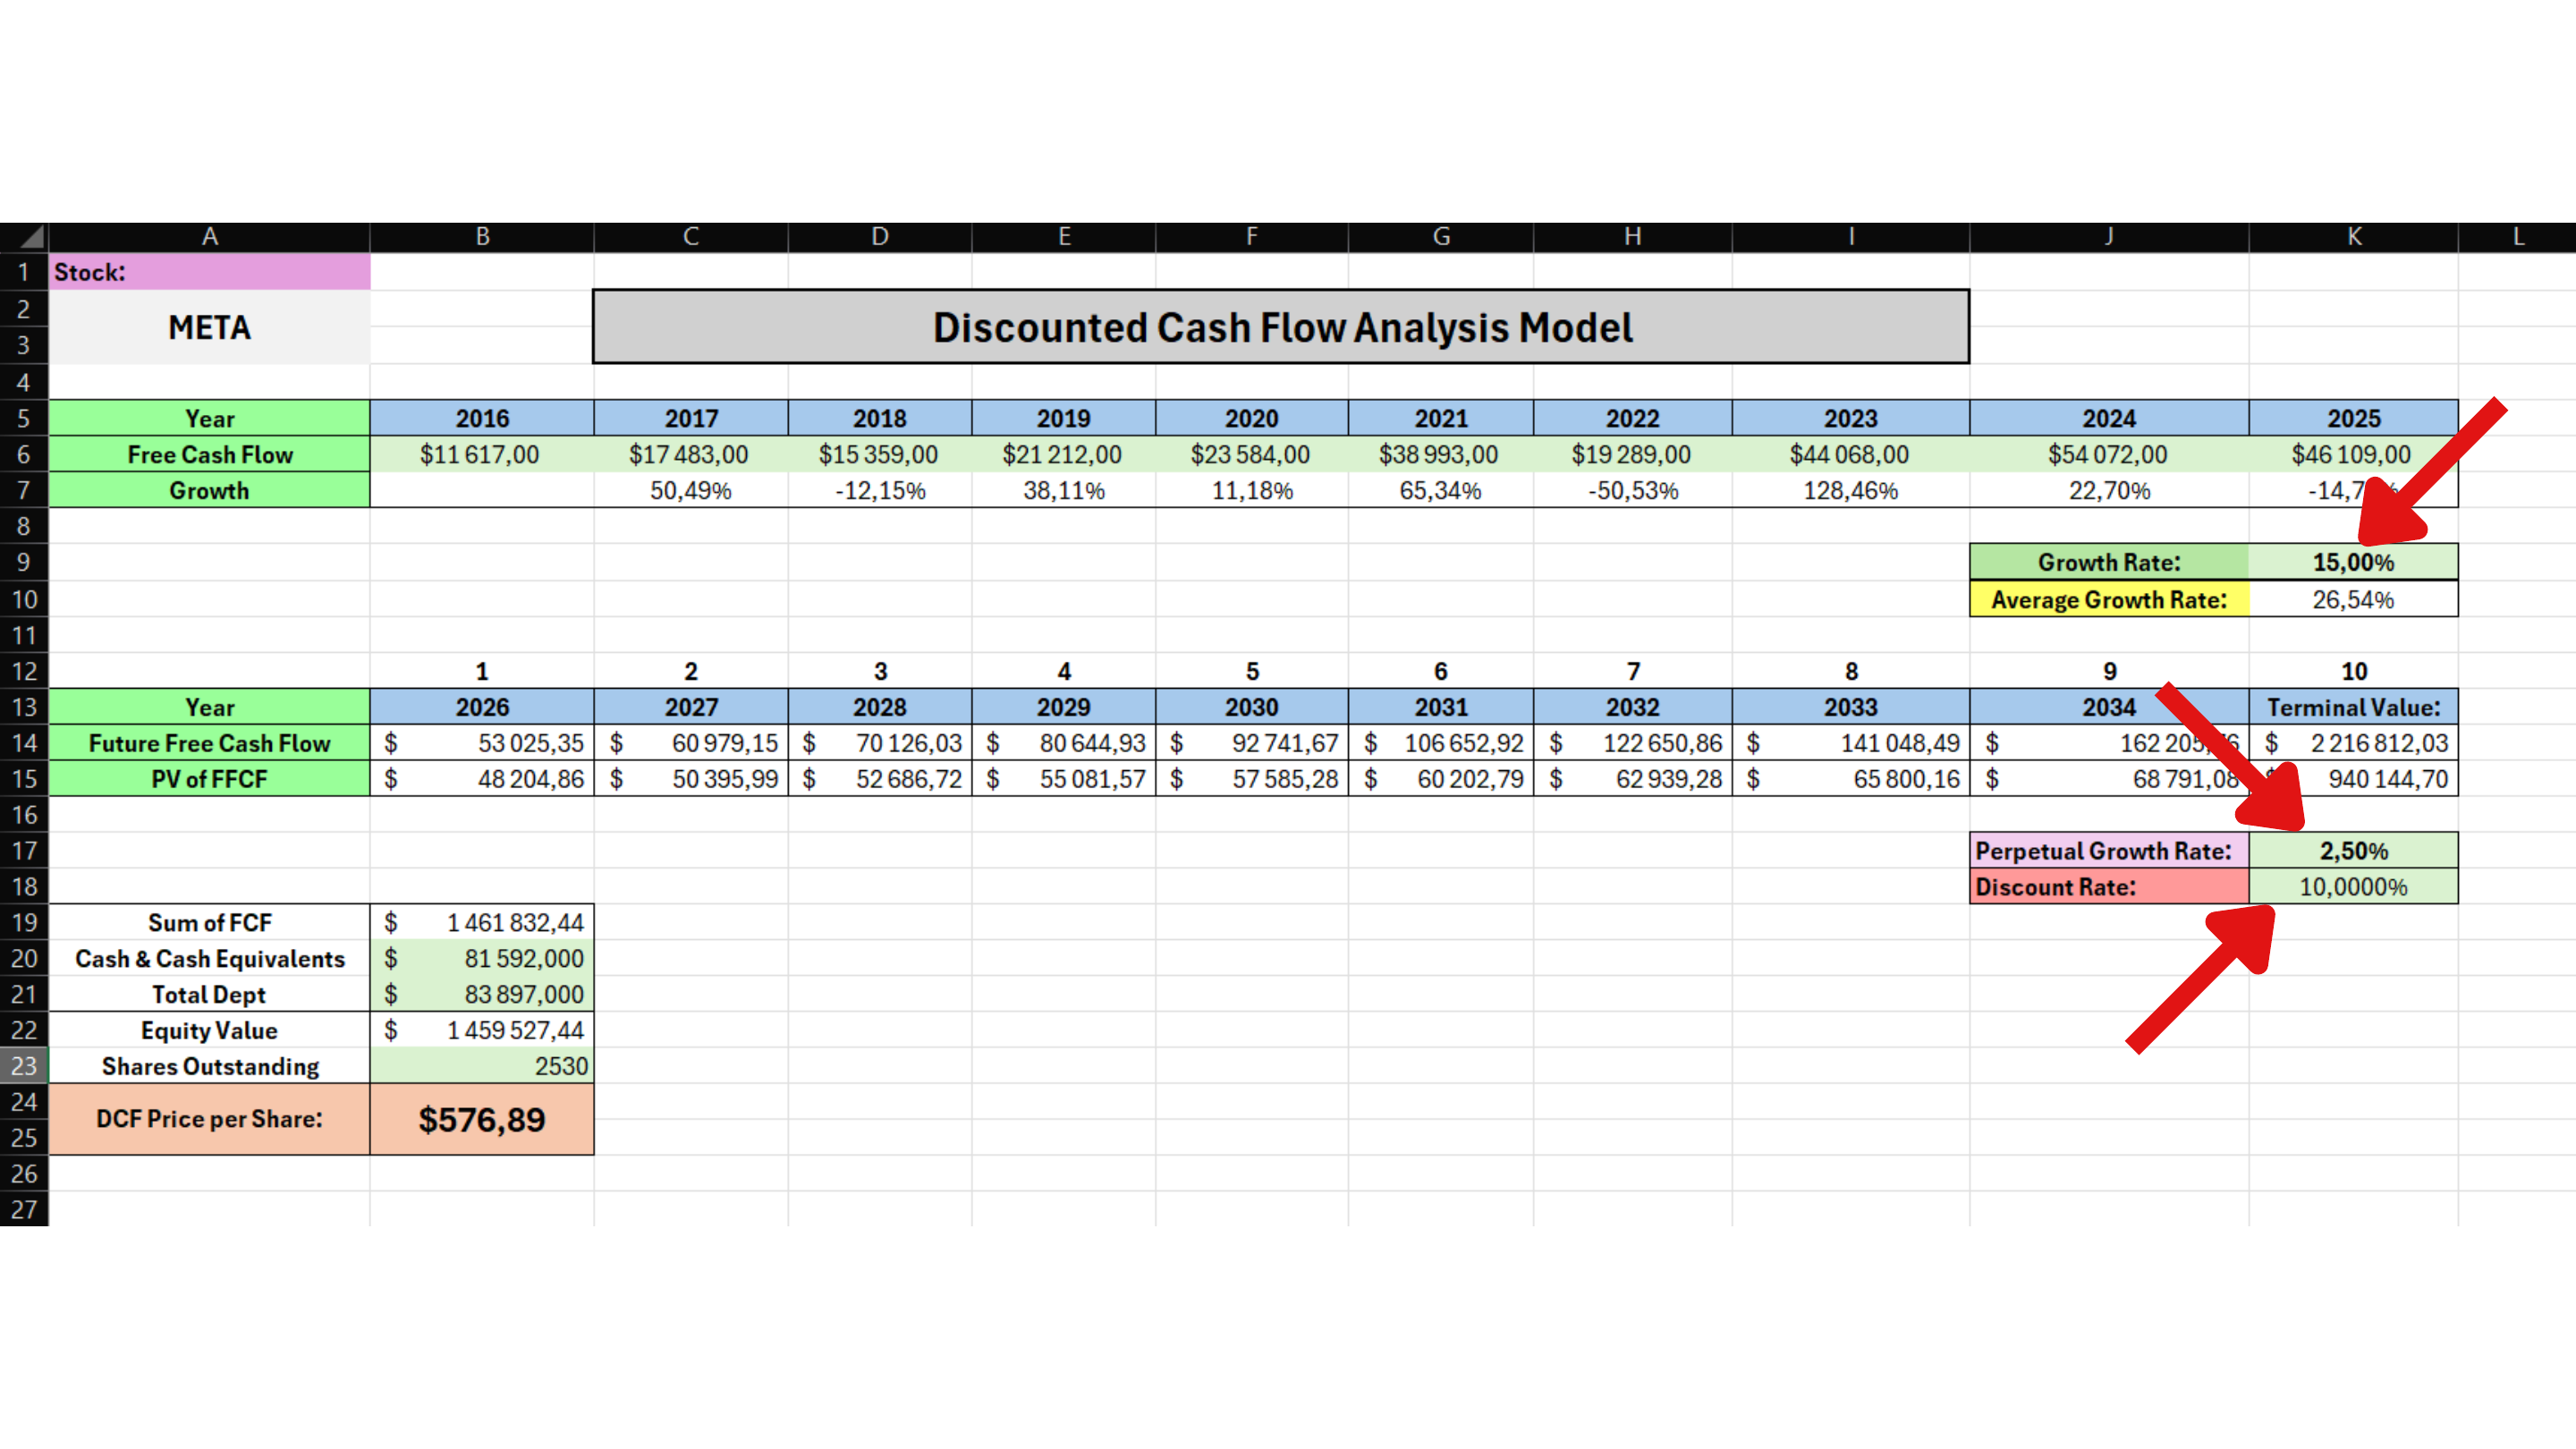Click the 'DCF Price per Share:' label
This screenshot has height=1449, width=2576.
pyautogui.click(x=209, y=1119)
